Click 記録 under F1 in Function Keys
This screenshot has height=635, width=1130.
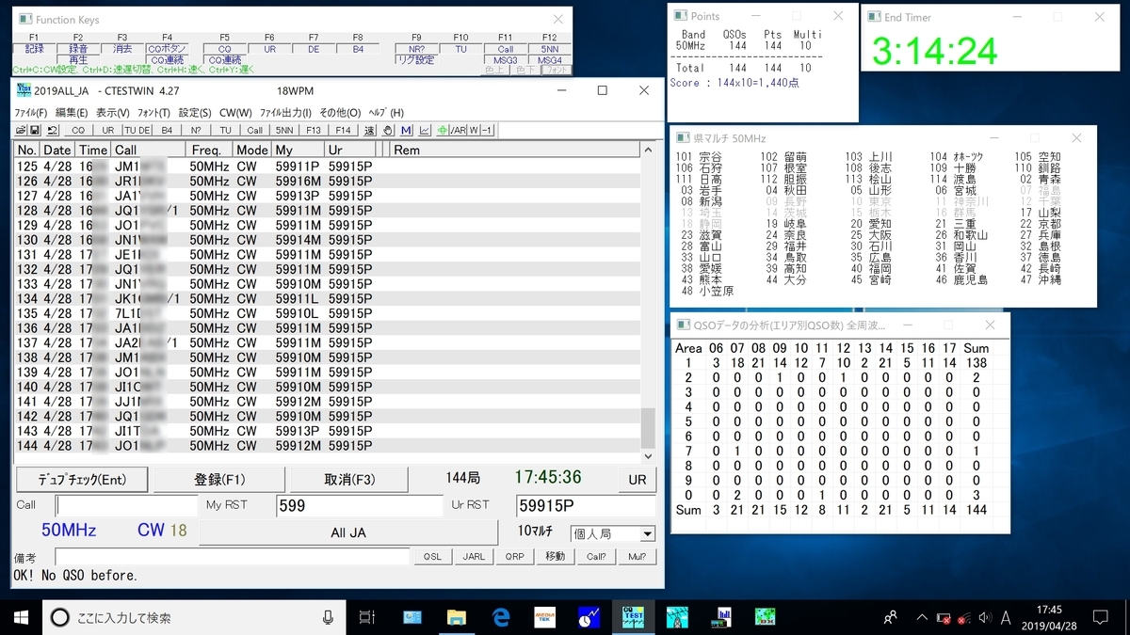pos(34,48)
